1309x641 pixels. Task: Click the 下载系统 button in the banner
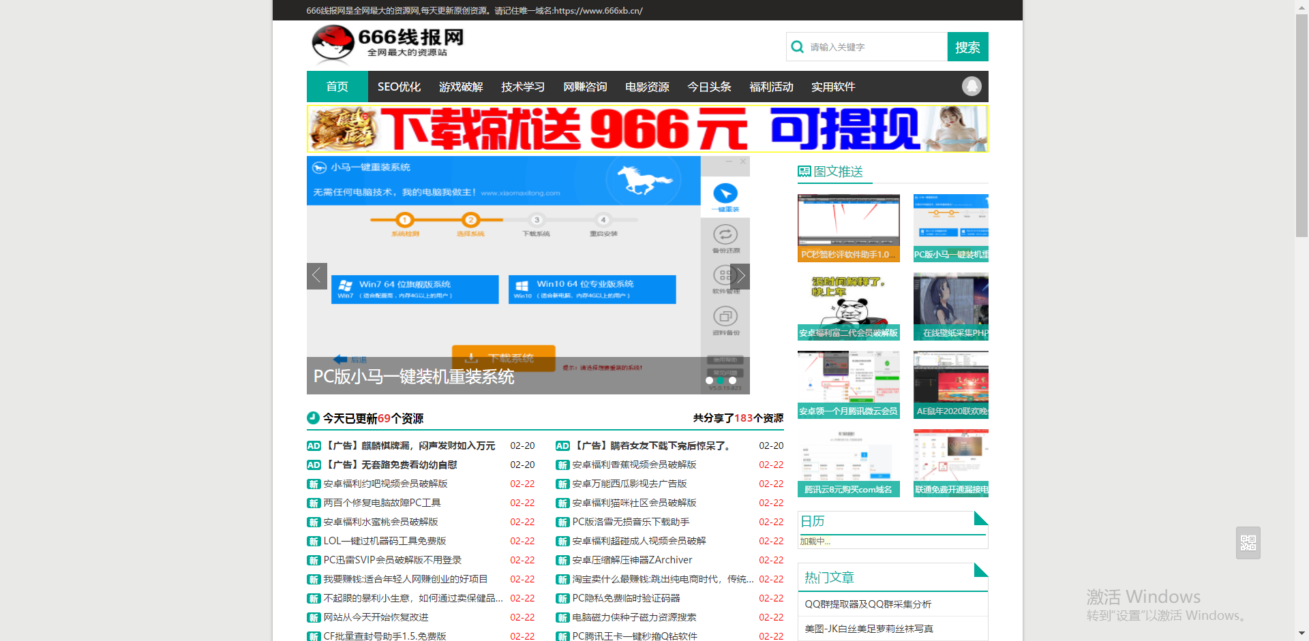[503, 358]
